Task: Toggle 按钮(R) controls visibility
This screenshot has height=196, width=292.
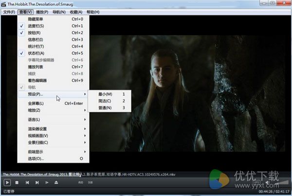Action: click(53, 33)
